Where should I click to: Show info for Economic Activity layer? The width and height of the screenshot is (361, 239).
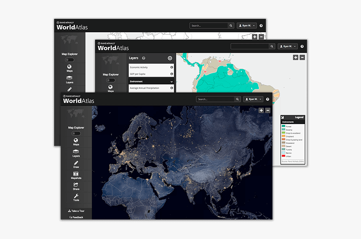click(172, 67)
